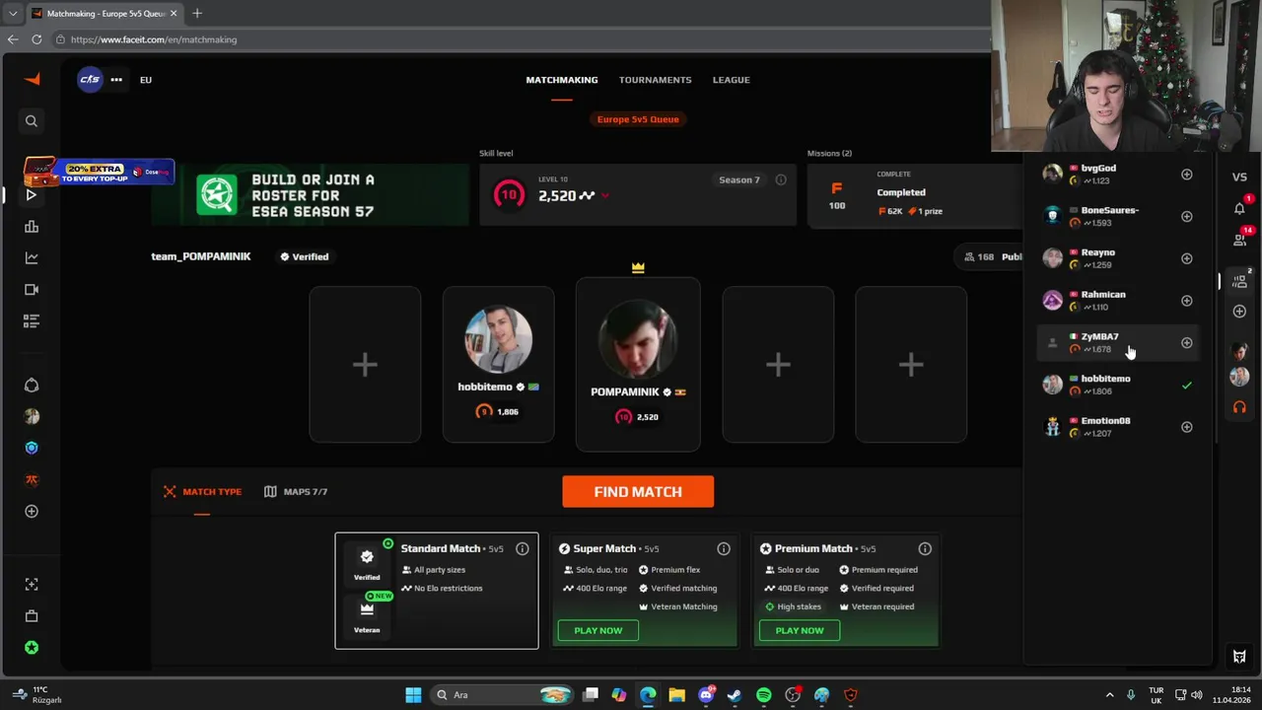Switch to Tournaments tab
The image size is (1262, 710).
pos(656,80)
